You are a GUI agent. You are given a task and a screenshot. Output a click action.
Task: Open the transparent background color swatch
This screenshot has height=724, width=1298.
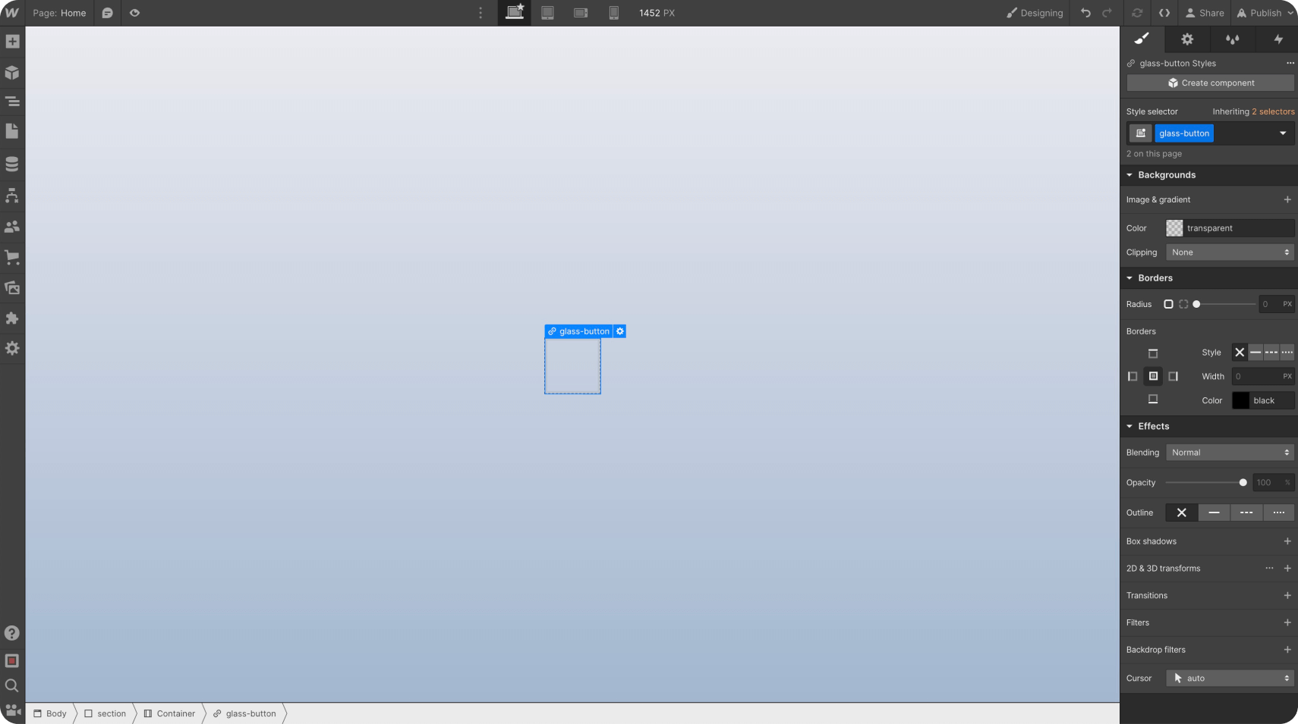pyautogui.click(x=1174, y=227)
